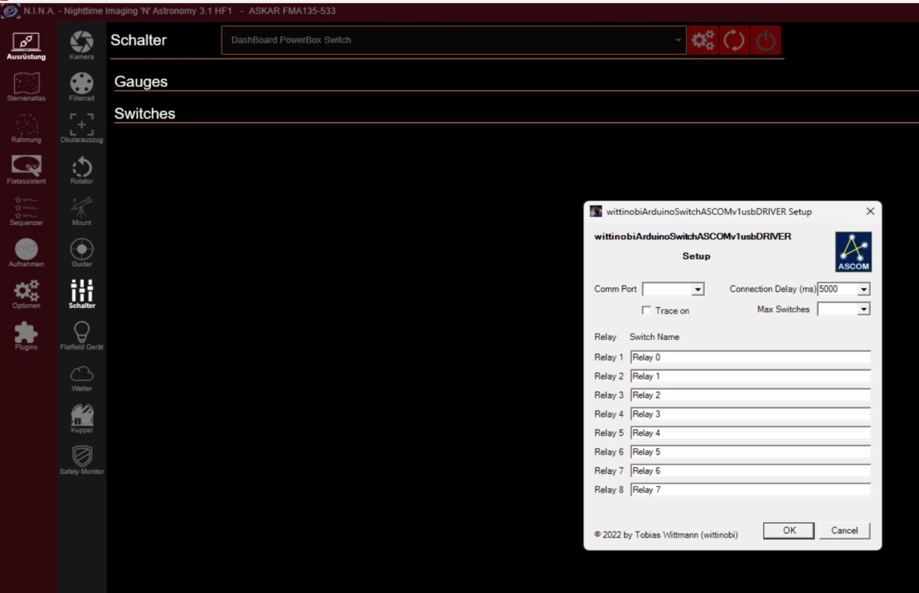Edit the Relay 2 switch name field
The width and height of the screenshot is (919, 593).
[750, 376]
